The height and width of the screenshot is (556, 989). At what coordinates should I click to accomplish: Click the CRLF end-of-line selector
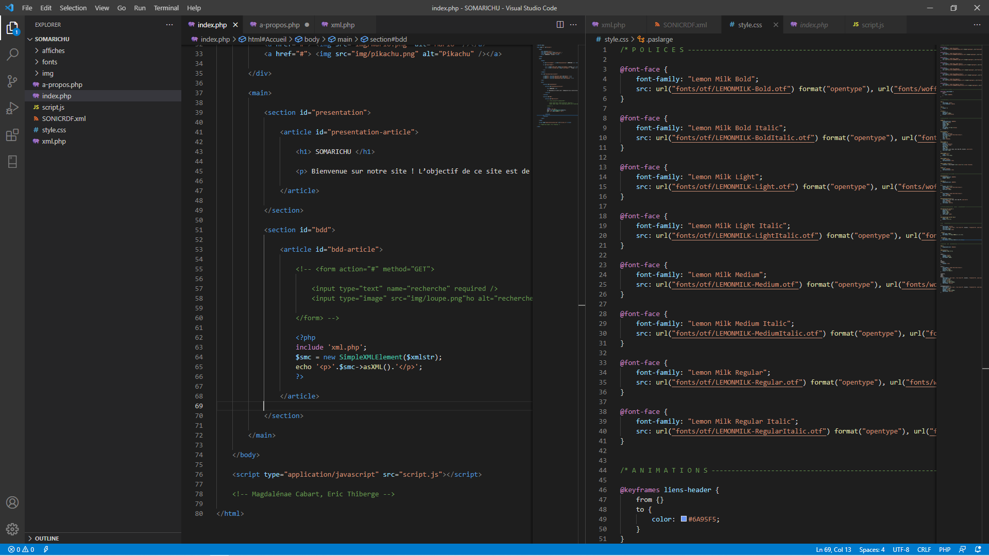pyautogui.click(x=924, y=549)
